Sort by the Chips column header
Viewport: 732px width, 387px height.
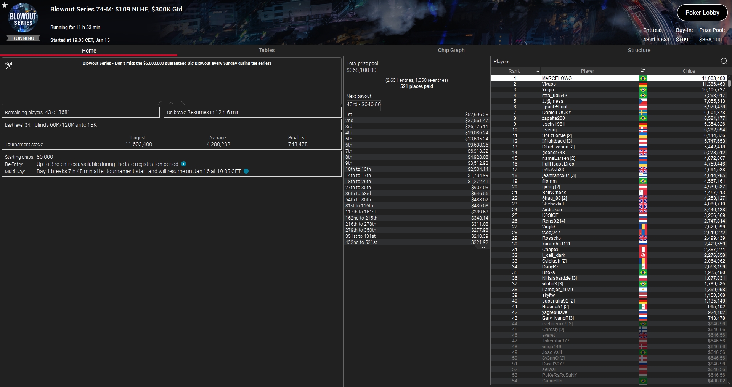[689, 71]
